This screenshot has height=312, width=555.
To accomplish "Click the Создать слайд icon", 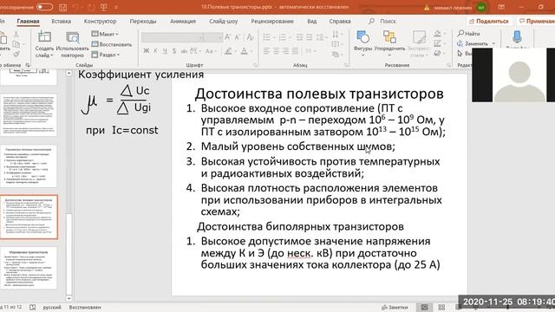I will [x=44, y=37].
